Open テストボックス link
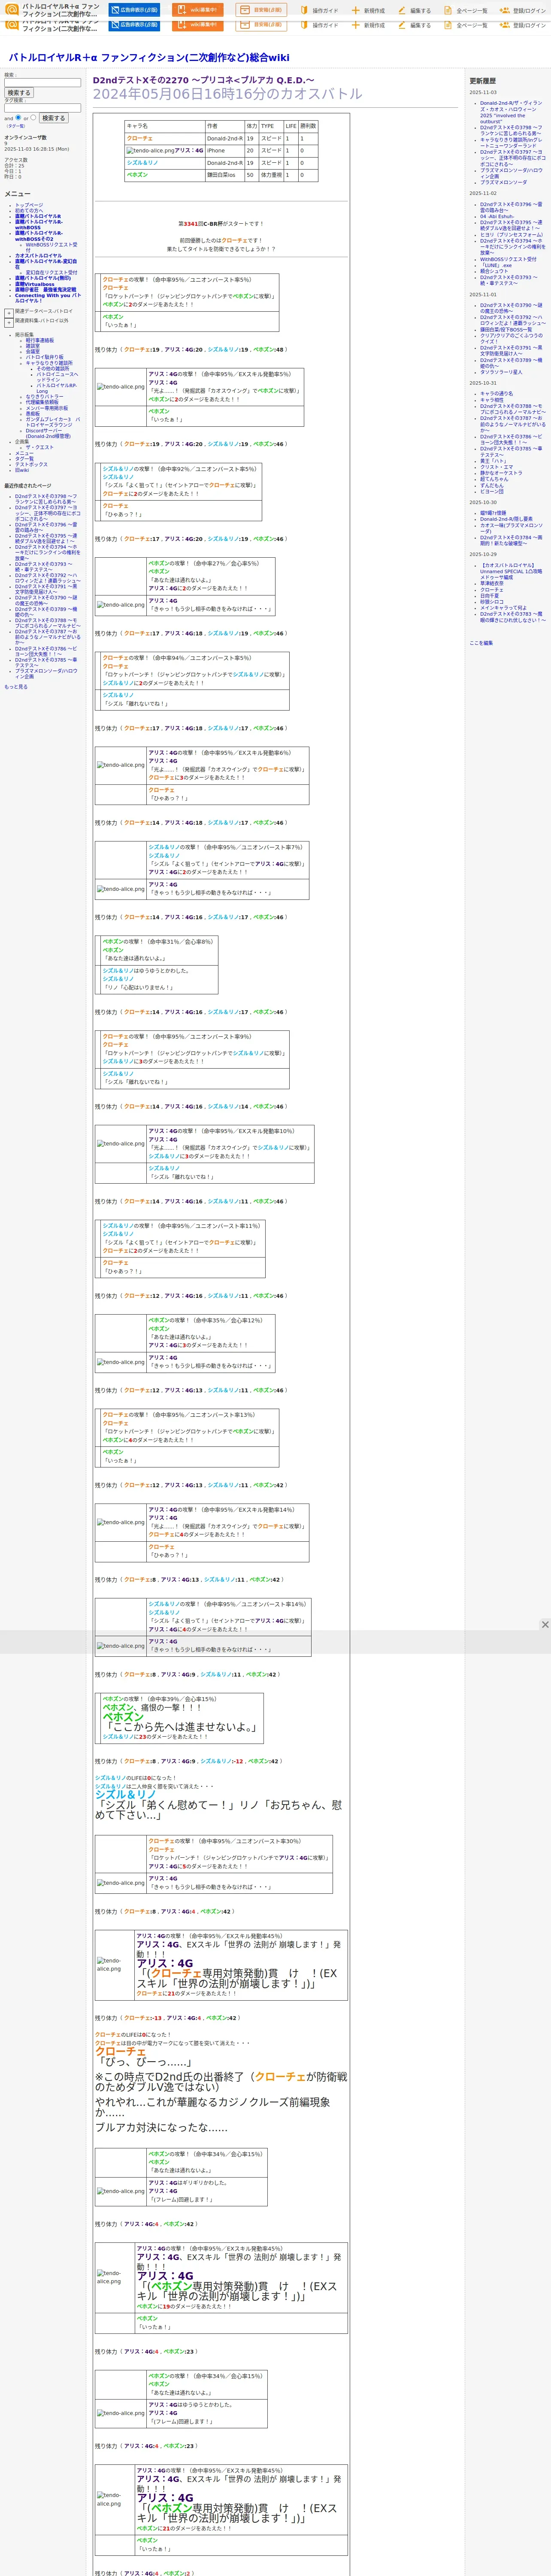551x2576 pixels. 31,465
